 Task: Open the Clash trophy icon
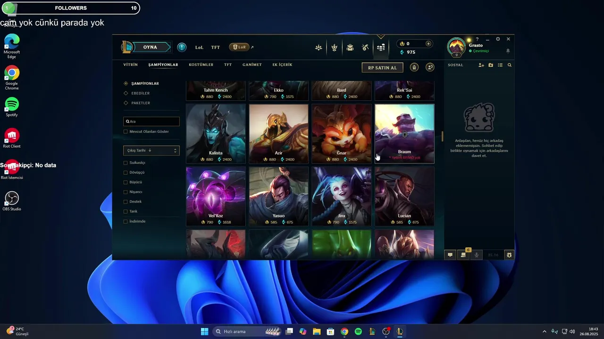click(x=334, y=48)
